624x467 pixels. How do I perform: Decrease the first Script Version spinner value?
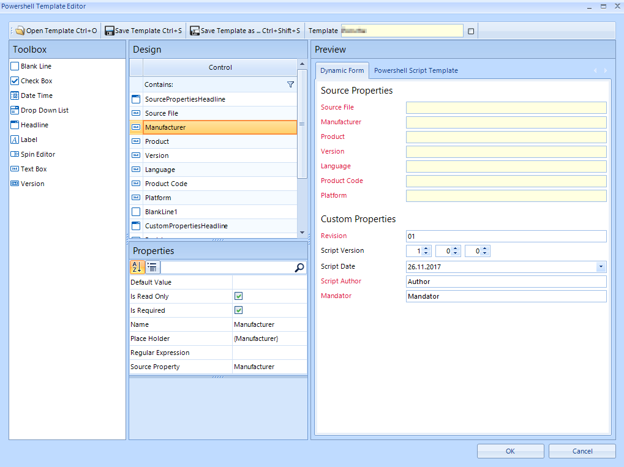point(426,253)
